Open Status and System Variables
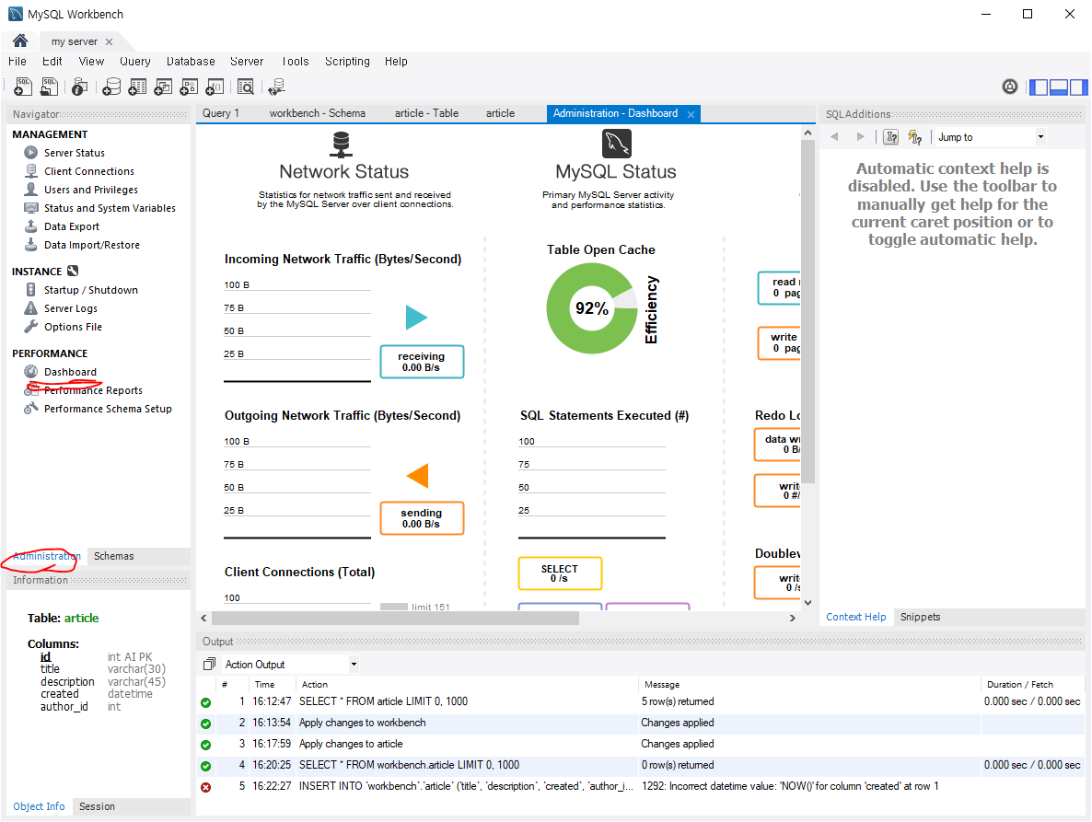The width and height of the screenshot is (1092, 822). [110, 208]
